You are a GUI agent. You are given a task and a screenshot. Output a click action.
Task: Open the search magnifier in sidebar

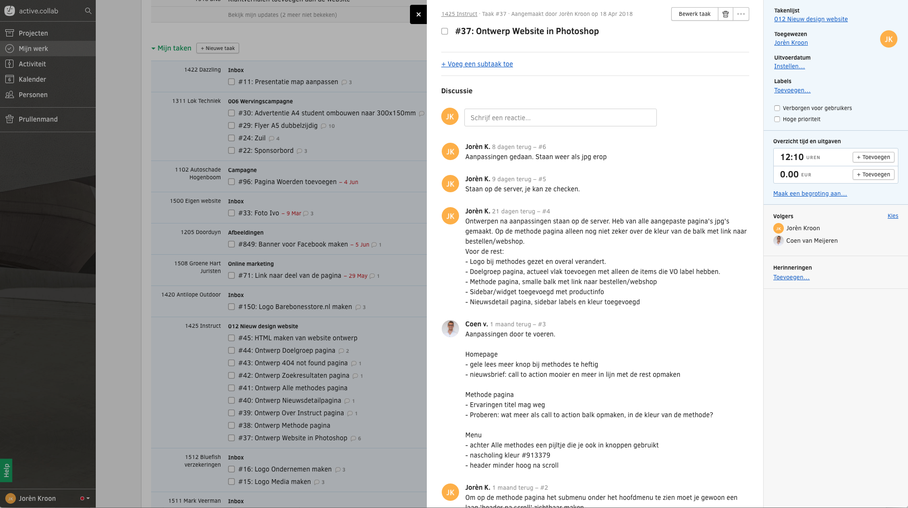click(x=88, y=11)
